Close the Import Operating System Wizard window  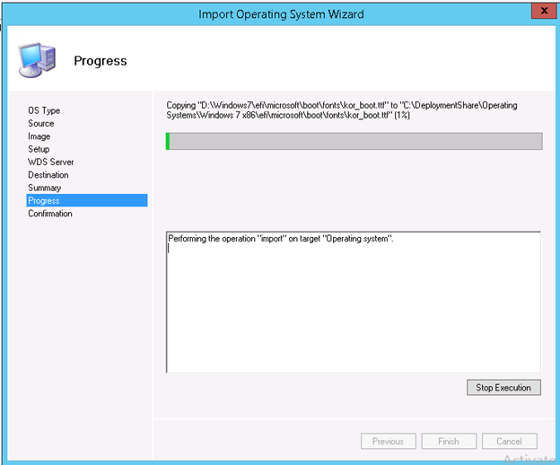click(x=540, y=13)
